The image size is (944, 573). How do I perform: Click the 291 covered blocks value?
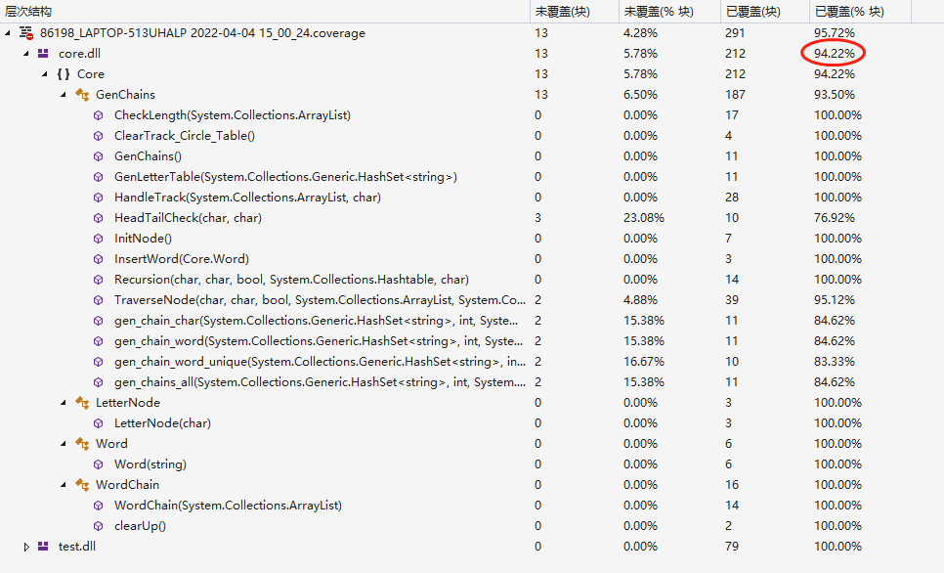point(735,33)
